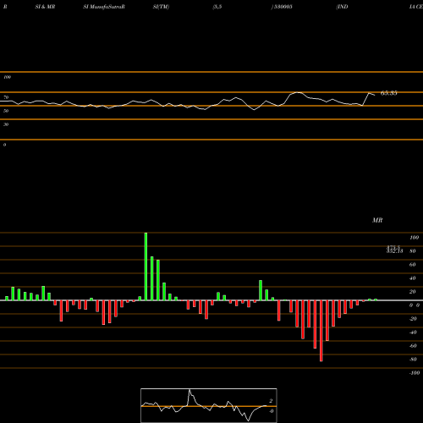Click the "MR" panel title
The image size is (423, 423).
(377, 220)
